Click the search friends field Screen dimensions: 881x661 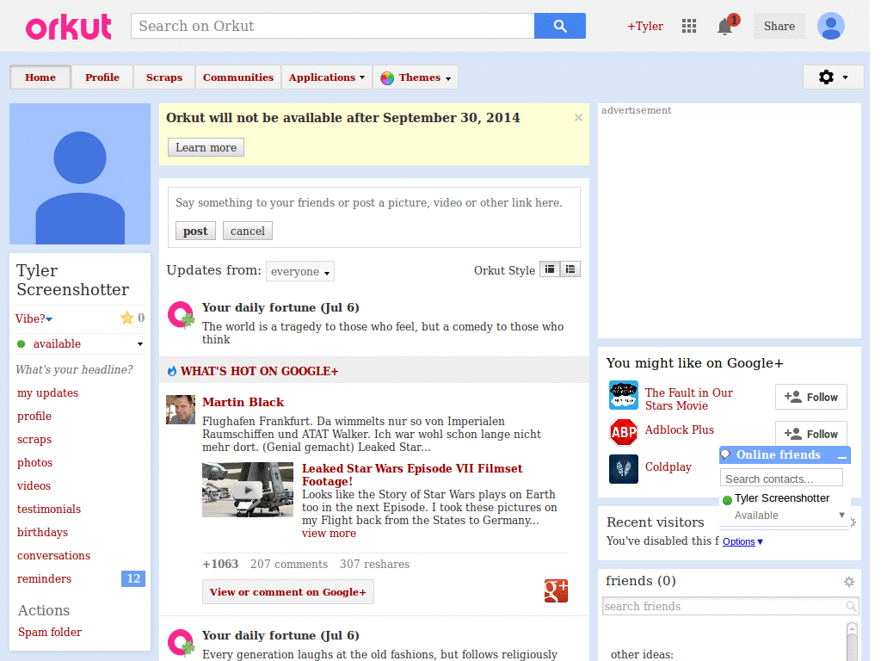click(x=730, y=606)
